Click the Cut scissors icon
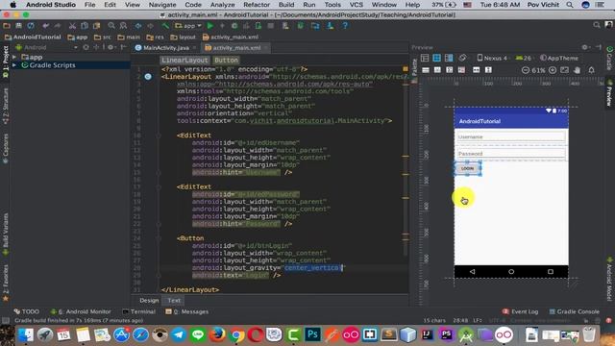 [x=72, y=26]
